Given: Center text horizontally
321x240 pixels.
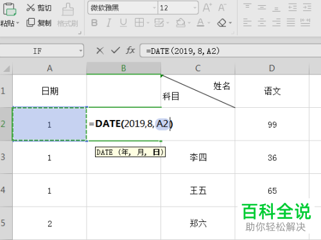Looking at the screenshot, I should pyautogui.click(x=262, y=22).
